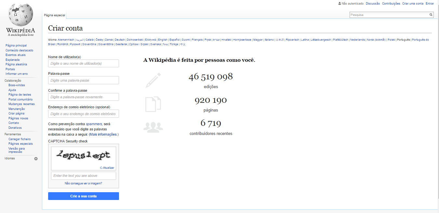439x213 pixels.
Task: Open Contato in sidebar
Action: [x=14, y=123]
